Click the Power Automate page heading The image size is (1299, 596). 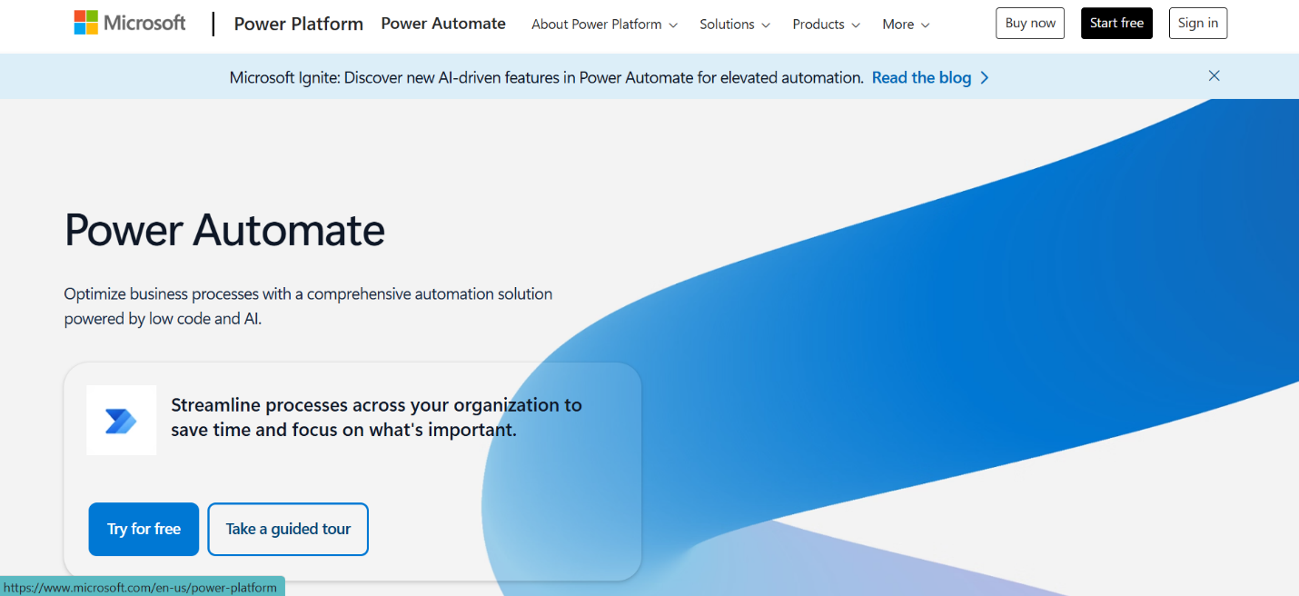224,230
